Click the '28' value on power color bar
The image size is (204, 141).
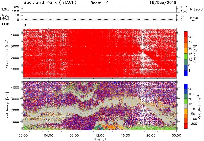[190, 37]
